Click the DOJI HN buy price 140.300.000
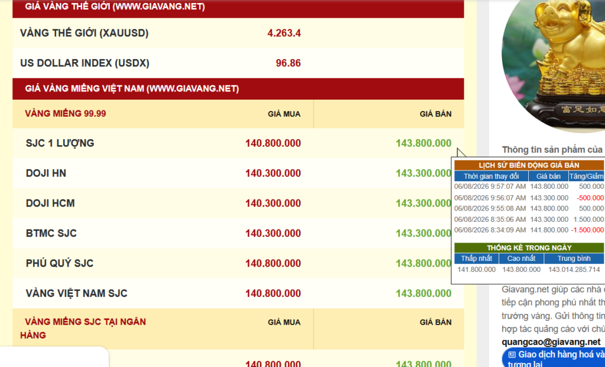Screen dimensions: 605x367 tap(273, 173)
